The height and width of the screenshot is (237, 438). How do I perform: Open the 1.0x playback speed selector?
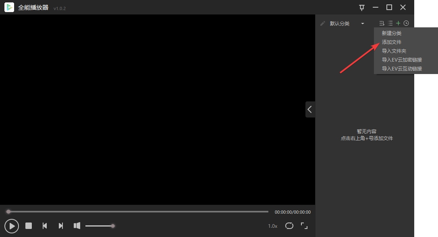[273, 226]
